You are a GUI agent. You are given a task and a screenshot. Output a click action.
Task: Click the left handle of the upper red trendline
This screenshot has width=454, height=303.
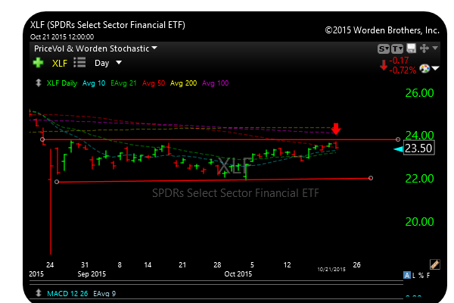pos(42,139)
